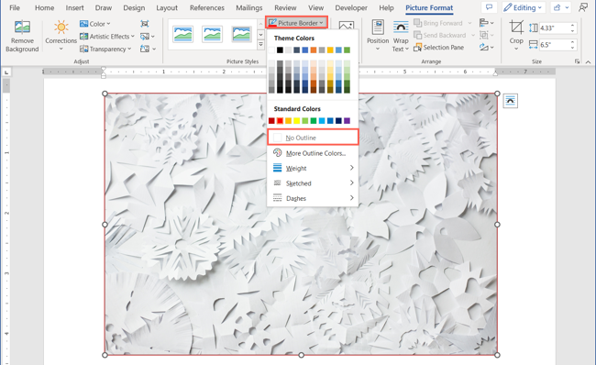Click the Layout Options icon beside the picture
This screenshot has height=365, width=596.
pos(510,101)
